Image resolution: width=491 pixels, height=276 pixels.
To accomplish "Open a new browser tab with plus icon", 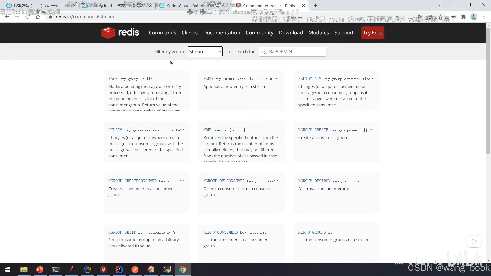I will (x=316, y=5).
